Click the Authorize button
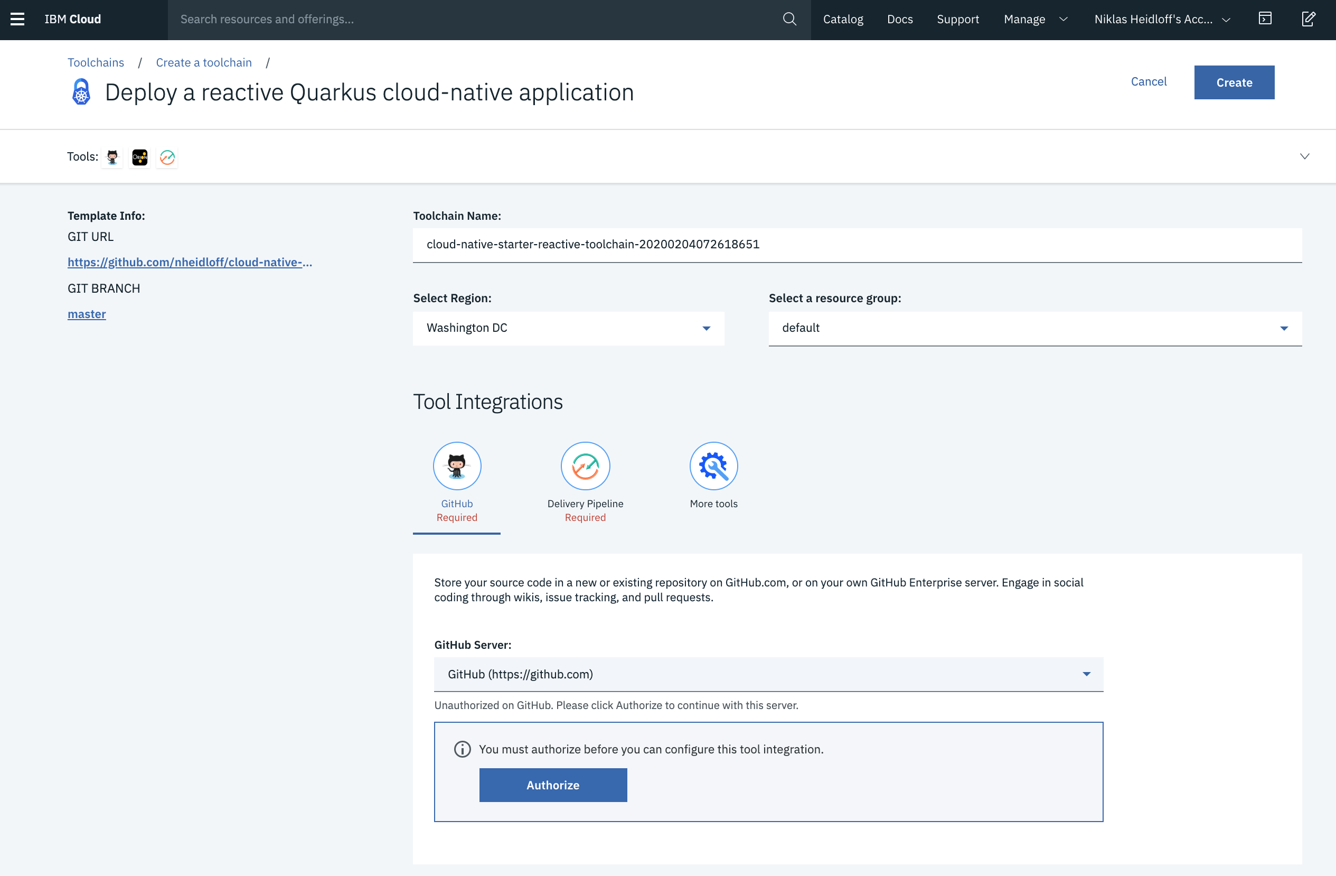The width and height of the screenshot is (1336, 876). pos(553,785)
